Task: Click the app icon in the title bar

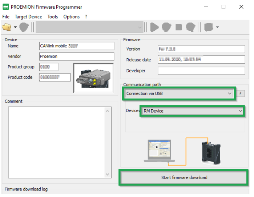Action: (x=6, y=7)
